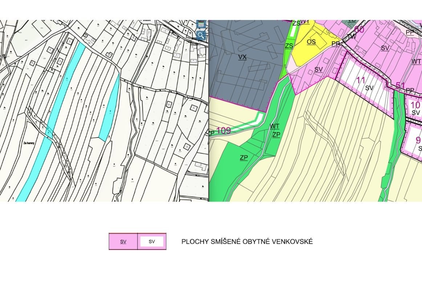This screenshot has width=422, height=291.
Task: Open the map layers legend icon
Action: 201,24
